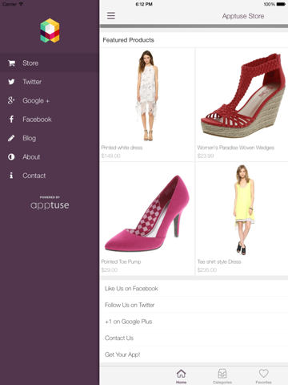Click the 6:12 PM clock

(x=144, y=4)
